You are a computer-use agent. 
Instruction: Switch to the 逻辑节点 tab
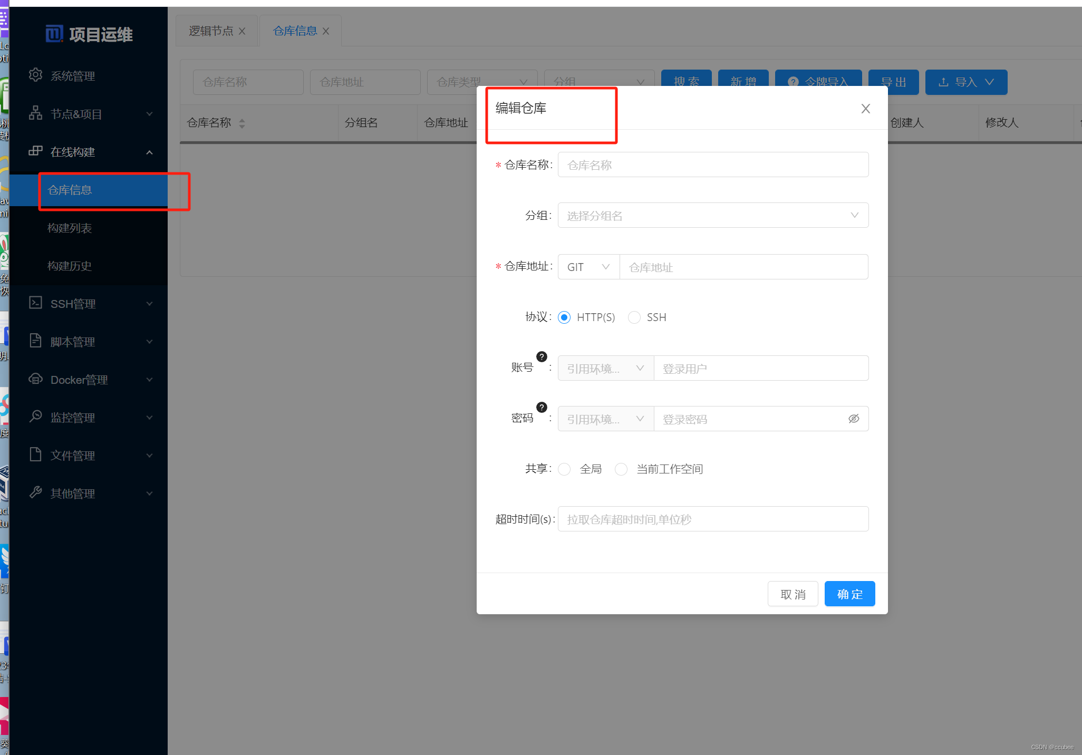pos(211,31)
